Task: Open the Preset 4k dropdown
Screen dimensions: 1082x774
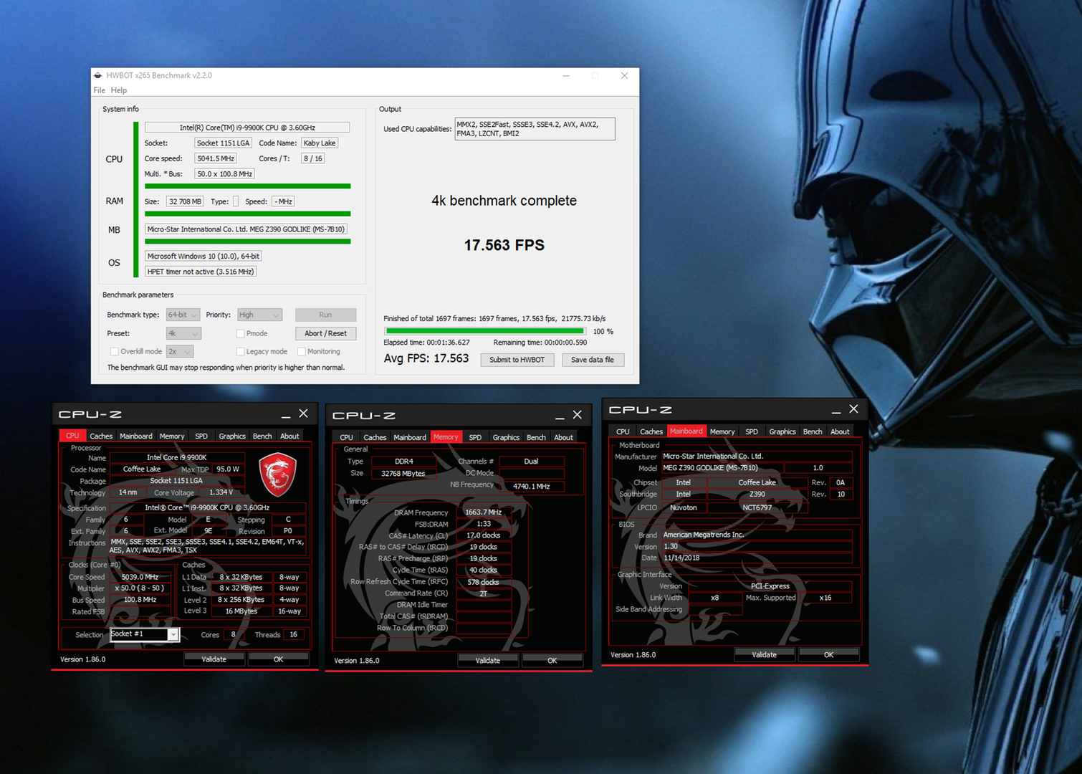Action: tap(183, 333)
